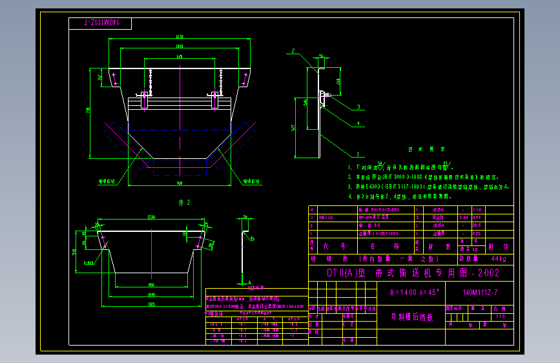This screenshot has height=363, width=560.
Task: Click balloon callout number 2 in side view
Action: 293,51
